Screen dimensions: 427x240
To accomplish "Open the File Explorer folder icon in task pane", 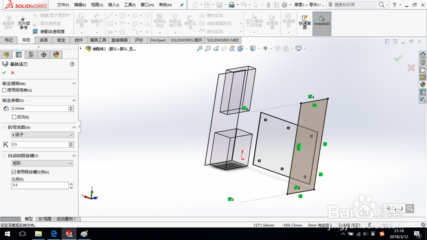I will [423, 70].
